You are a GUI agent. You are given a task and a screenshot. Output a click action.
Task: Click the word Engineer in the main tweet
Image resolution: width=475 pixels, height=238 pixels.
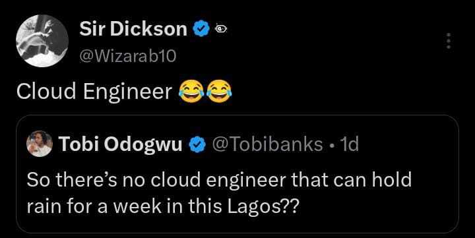point(127,92)
